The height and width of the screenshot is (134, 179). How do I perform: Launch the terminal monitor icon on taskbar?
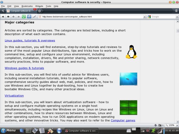coord(28,131)
